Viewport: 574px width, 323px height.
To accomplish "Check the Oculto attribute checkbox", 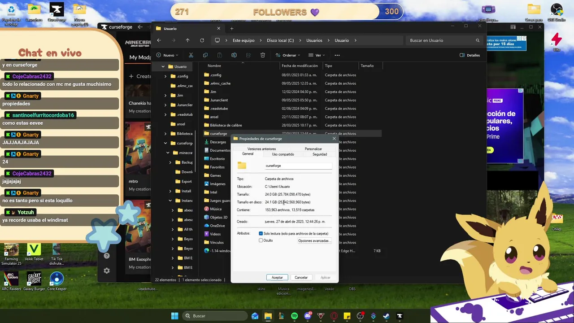I will [x=261, y=240].
